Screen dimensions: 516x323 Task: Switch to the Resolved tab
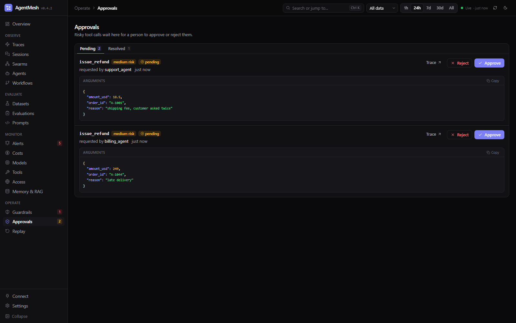pos(119,48)
